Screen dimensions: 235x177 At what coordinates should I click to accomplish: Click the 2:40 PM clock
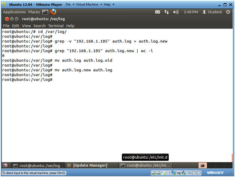click(191, 12)
